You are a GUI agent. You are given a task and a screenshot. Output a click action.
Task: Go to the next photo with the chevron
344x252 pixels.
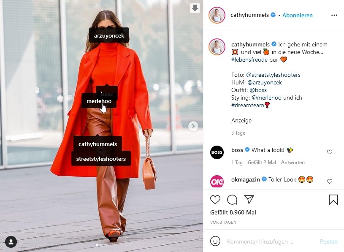coord(193,126)
